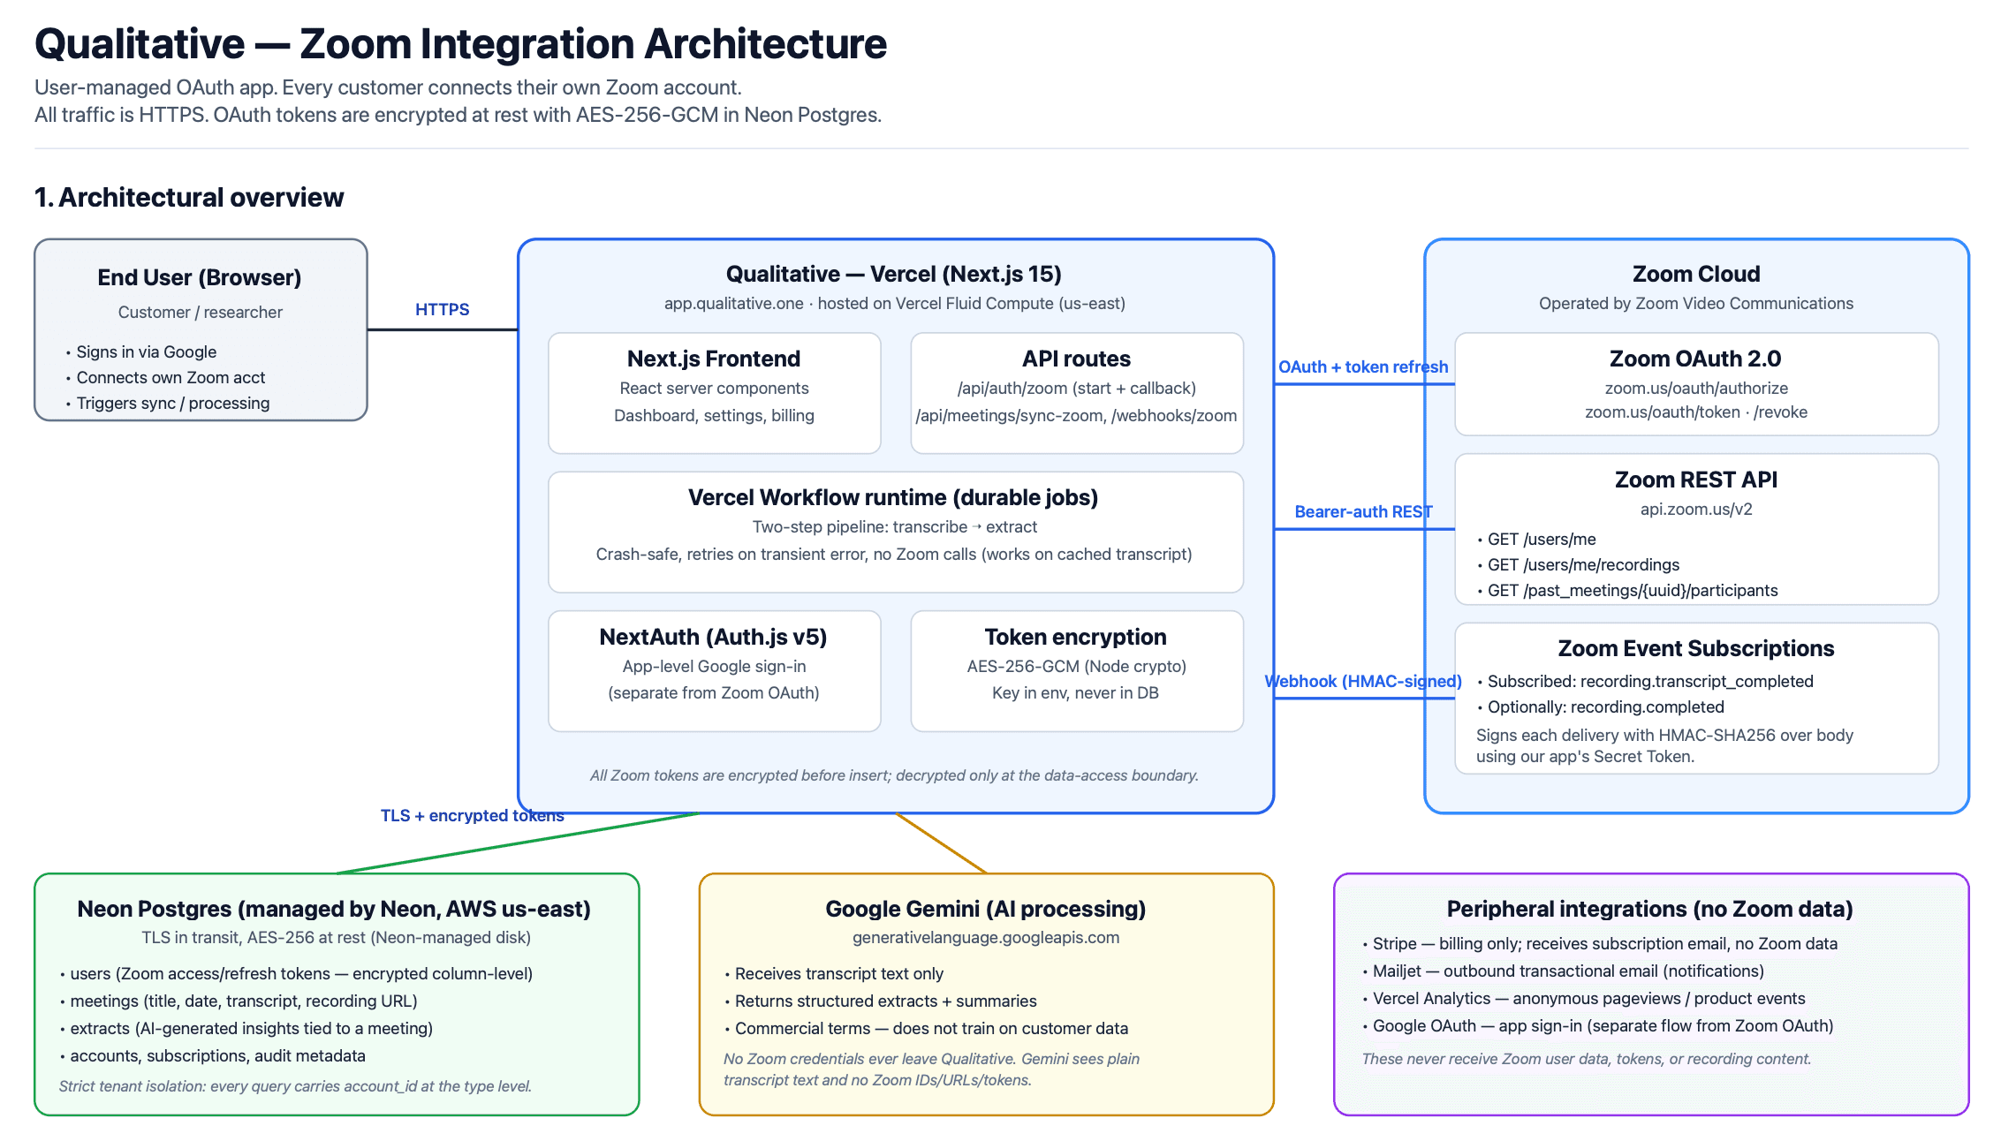The image size is (2016, 1141).
Task: Click the "Customer / researcher" subtitle
Action: (x=201, y=312)
